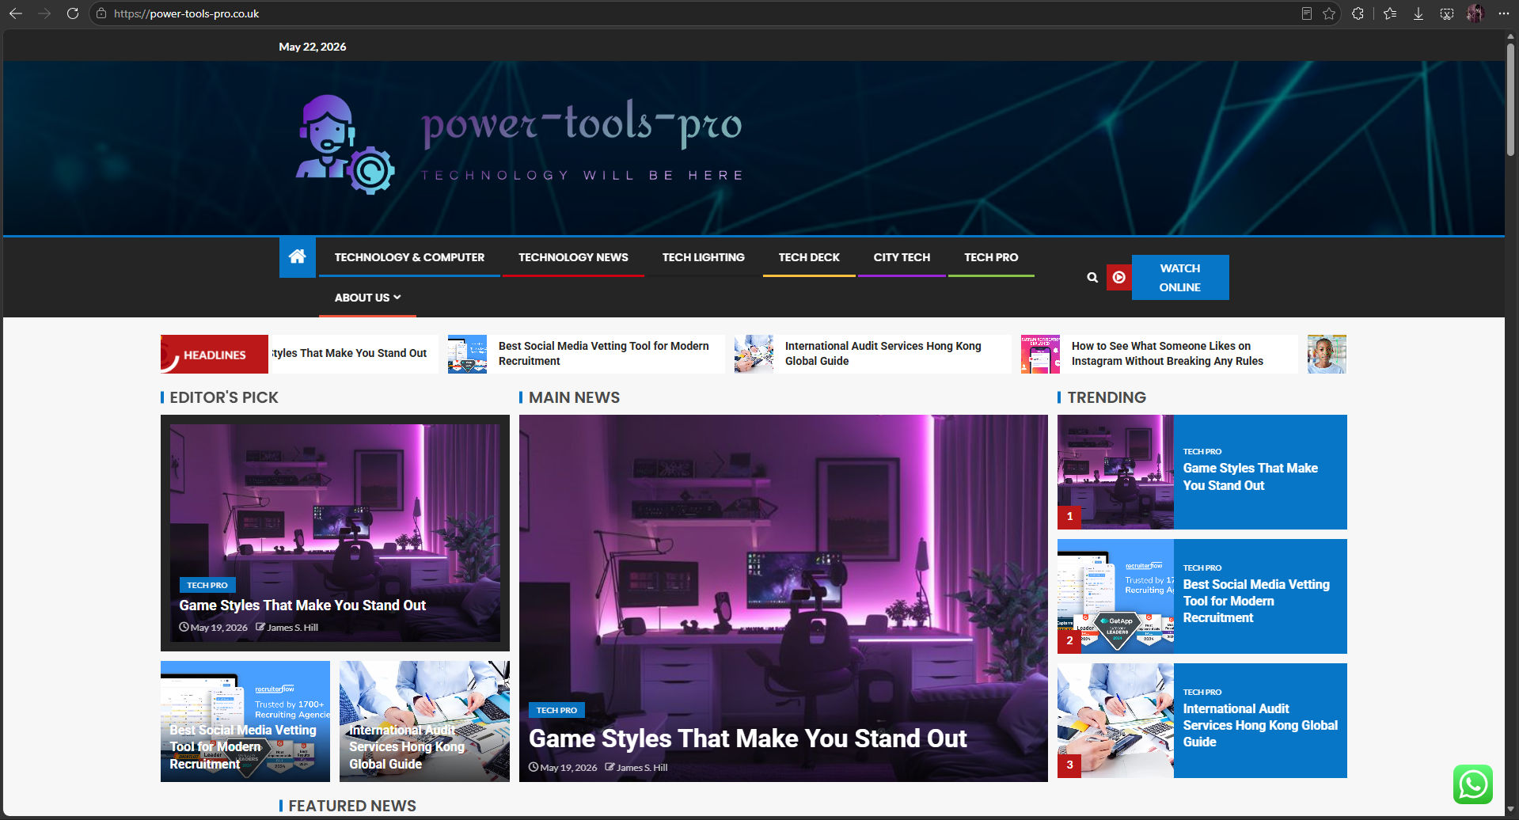Reload the page with the refresh icon
Image resolution: width=1519 pixels, height=820 pixels.
[72, 13]
